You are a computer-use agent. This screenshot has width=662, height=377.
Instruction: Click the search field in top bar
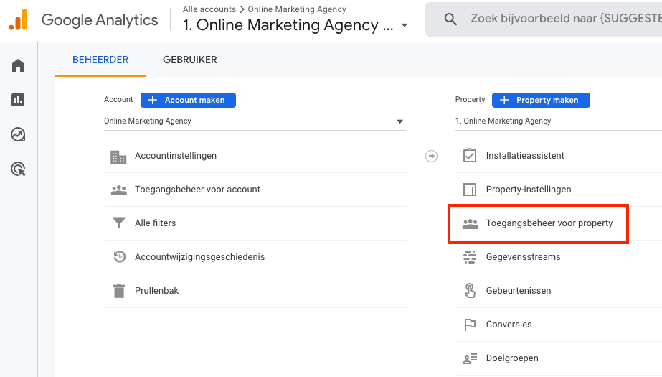559,19
